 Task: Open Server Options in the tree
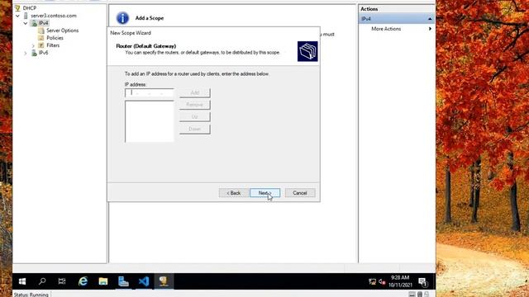63,31
